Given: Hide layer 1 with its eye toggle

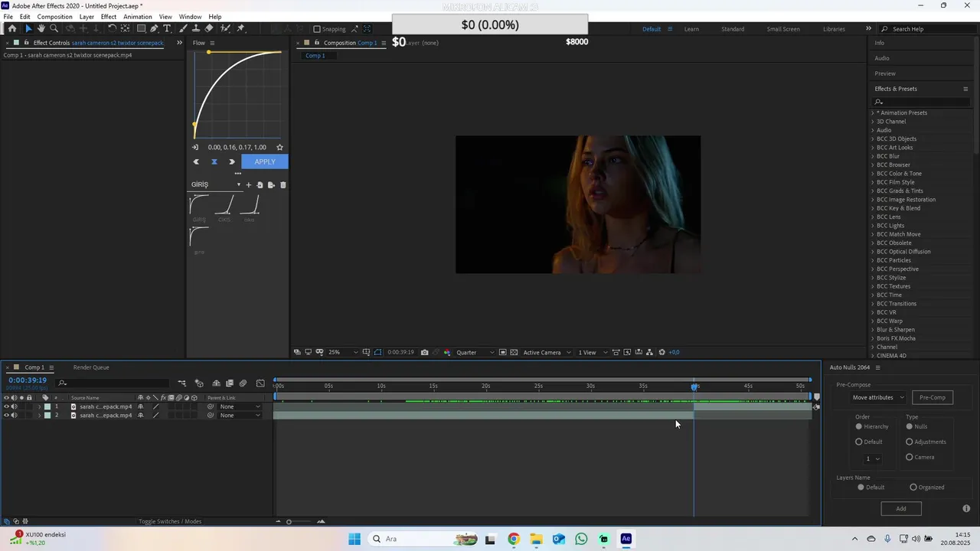Looking at the screenshot, I should (x=6, y=406).
